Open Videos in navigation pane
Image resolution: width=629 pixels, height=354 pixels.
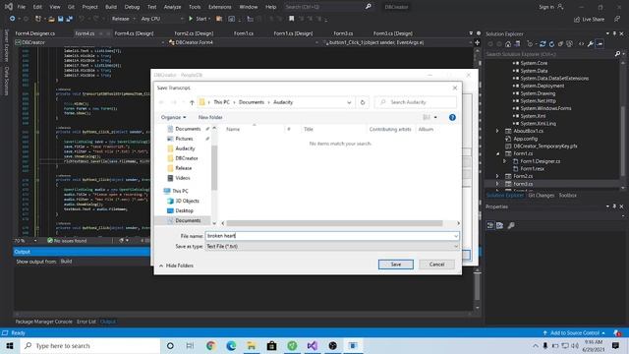pos(182,178)
